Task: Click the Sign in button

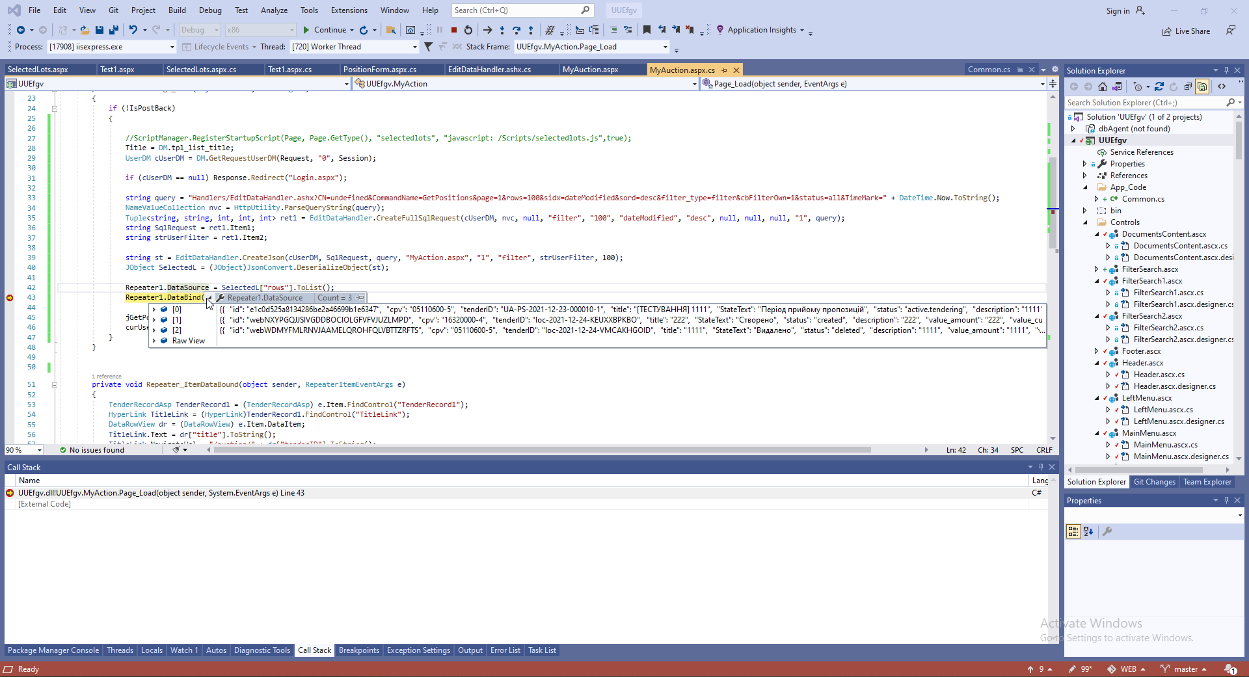Action: (x=1125, y=10)
